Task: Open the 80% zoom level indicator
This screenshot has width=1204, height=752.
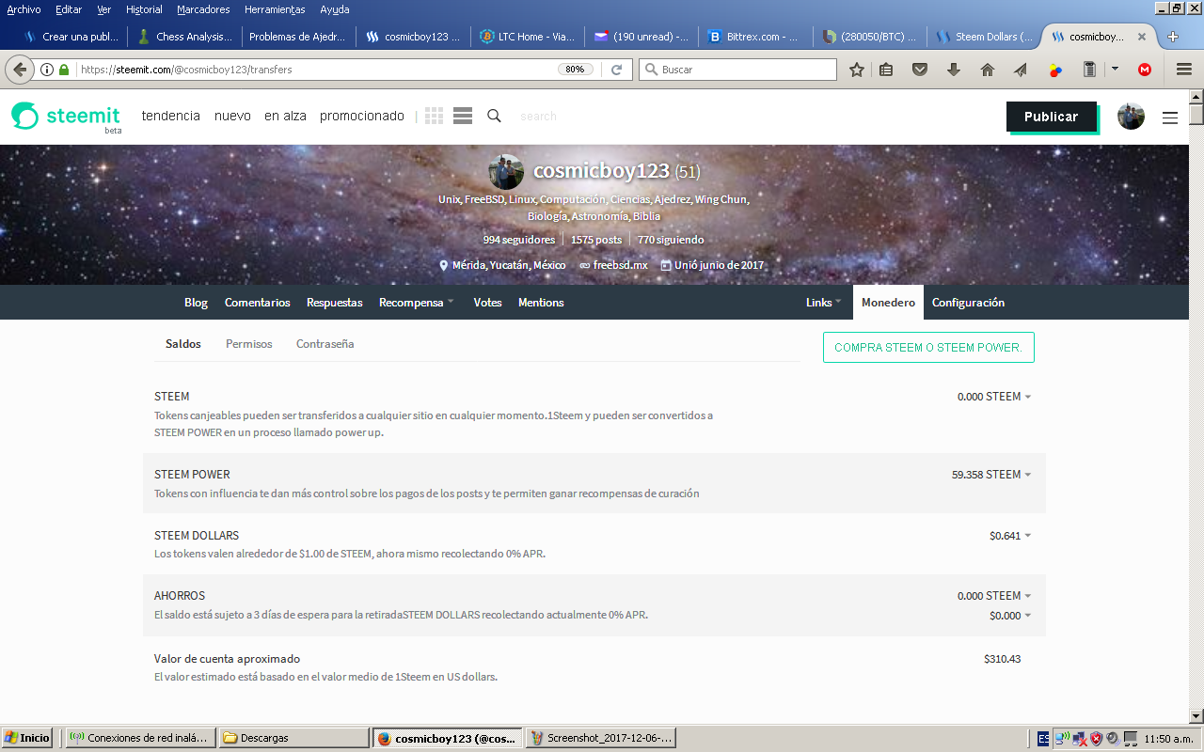Action: pyautogui.click(x=574, y=70)
